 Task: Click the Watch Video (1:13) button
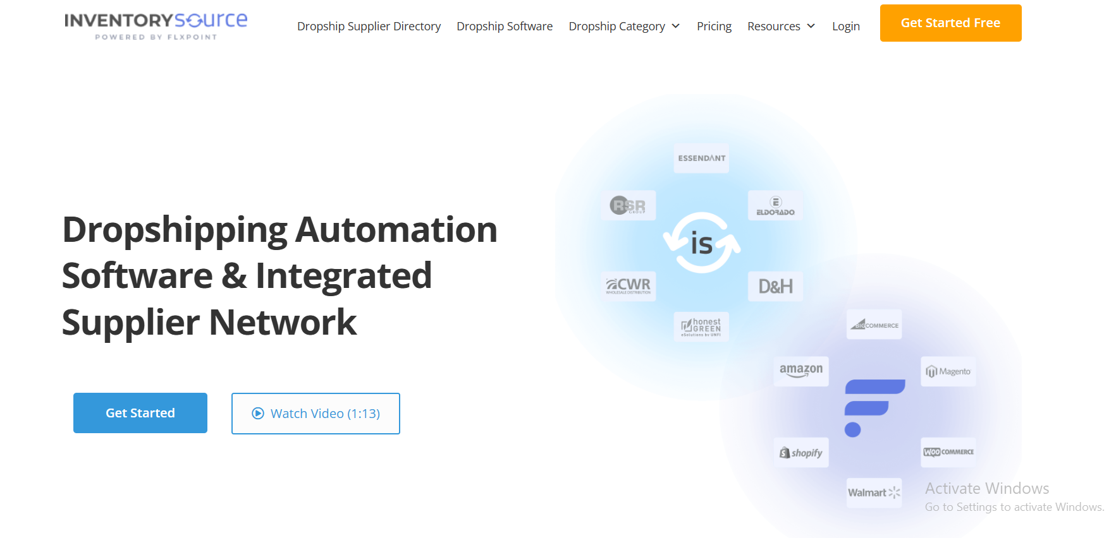pyautogui.click(x=316, y=414)
